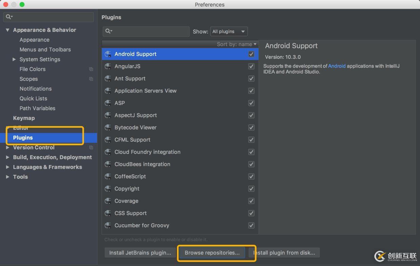Image resolution: width=420 pixels, height=266 pixels.
Task: Click the Browse repositories button
Action: [x=212, y=253]
